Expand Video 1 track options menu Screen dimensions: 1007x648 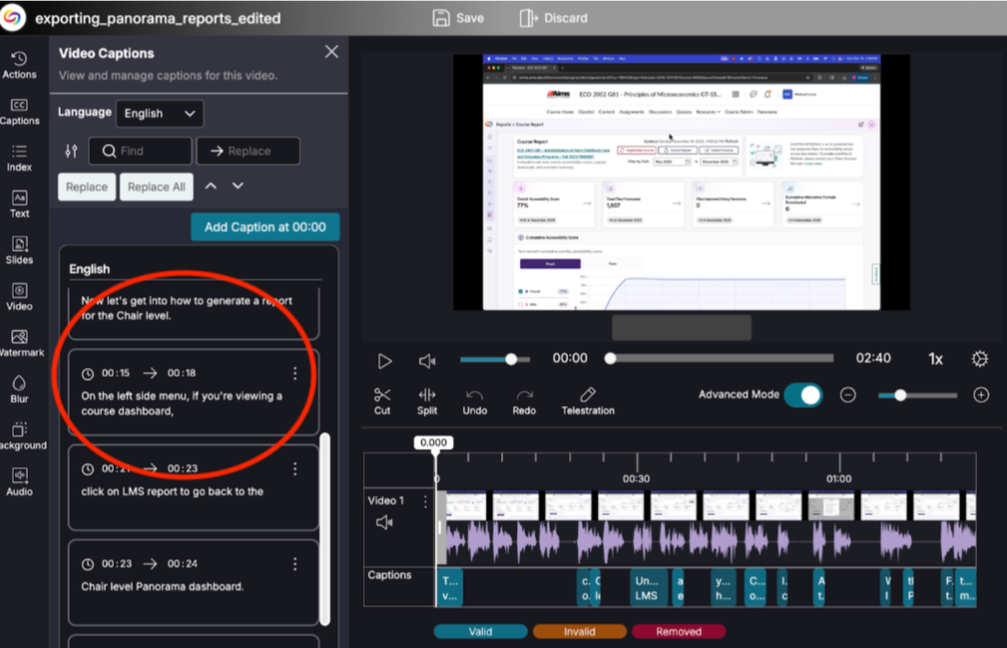click(425, 502)
